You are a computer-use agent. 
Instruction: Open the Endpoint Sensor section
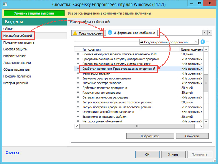click(15, 56)
